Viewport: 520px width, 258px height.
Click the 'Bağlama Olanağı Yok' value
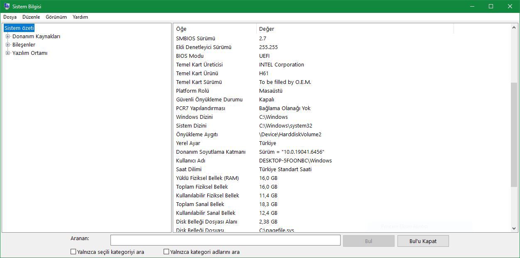pos(285,108)
